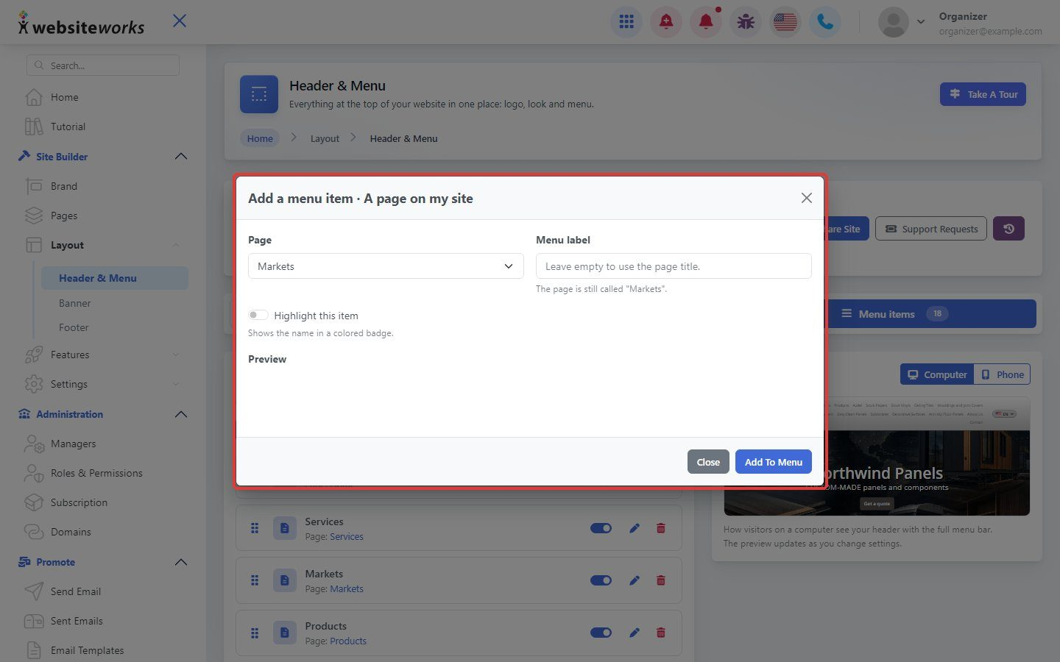Click the edit pencil for Markets row
1060x662 pixels.
(x=635, y=580)
